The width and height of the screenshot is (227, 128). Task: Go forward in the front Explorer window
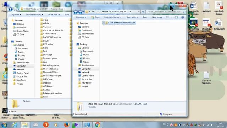[x=81, y=12]
